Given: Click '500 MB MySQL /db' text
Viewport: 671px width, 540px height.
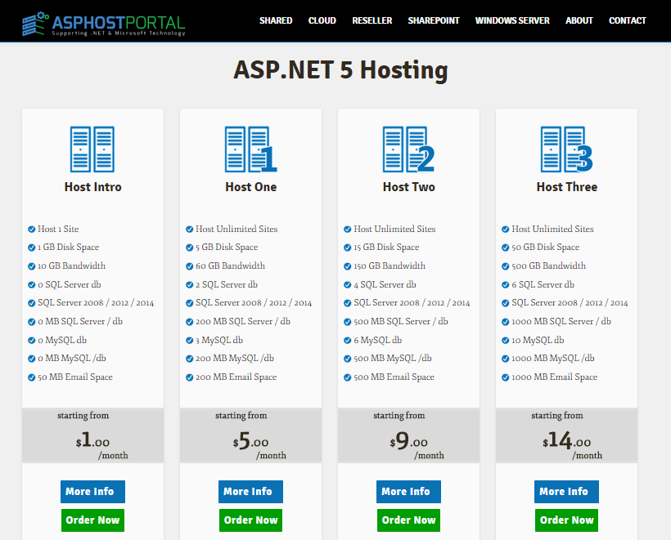Looking at the screenshot, I should pos(393,358).
